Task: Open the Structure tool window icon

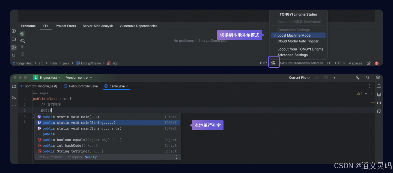Action: pos(14,97)
